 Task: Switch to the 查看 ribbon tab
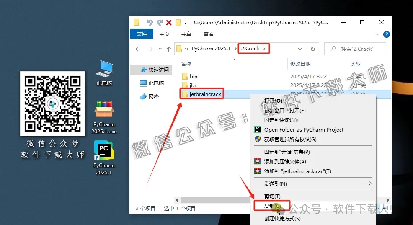208,34
